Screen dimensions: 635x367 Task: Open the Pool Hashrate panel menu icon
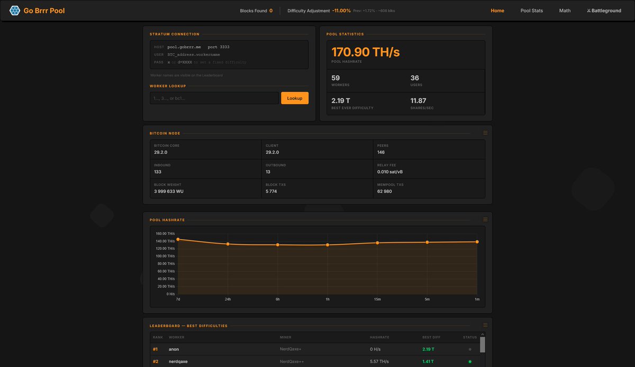pos(485,219)
